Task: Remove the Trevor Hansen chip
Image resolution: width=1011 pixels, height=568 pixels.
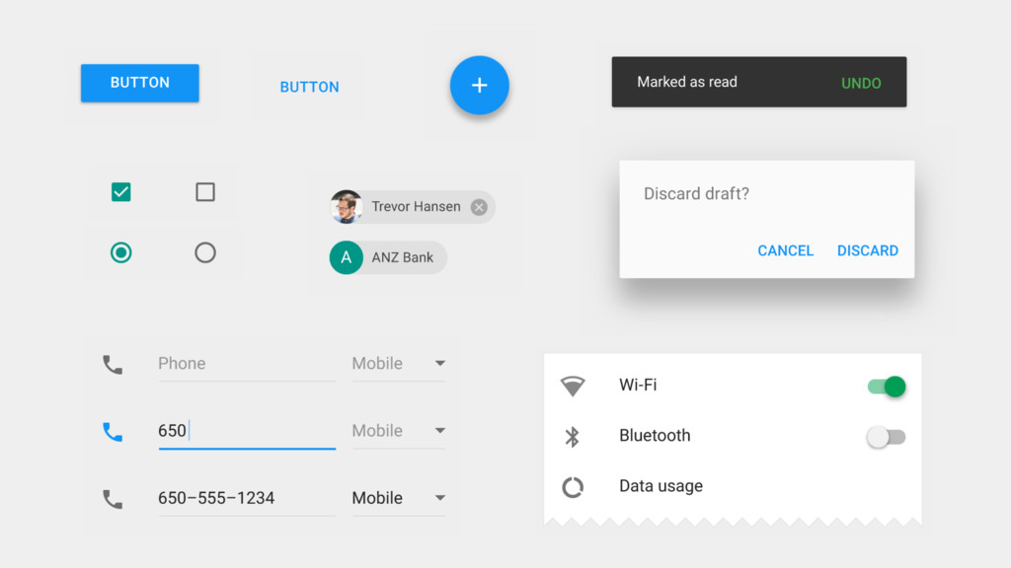Action: [x=479, y=207]
